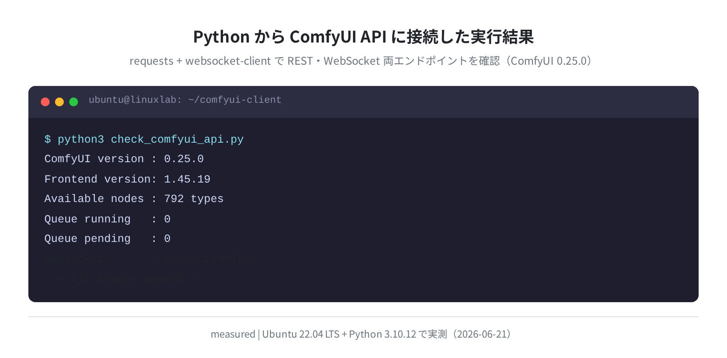Click the 'ComfyUI version : 0.25.0' output line
The image size is (727, 358).
(x=124, y=159)
